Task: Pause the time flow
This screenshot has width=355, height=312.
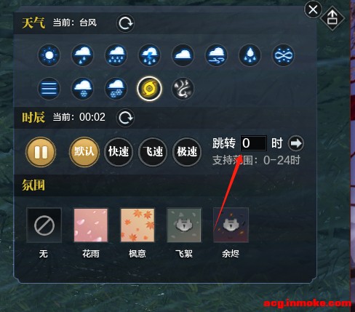Action: pyautogui.click(x=41, y=152)
